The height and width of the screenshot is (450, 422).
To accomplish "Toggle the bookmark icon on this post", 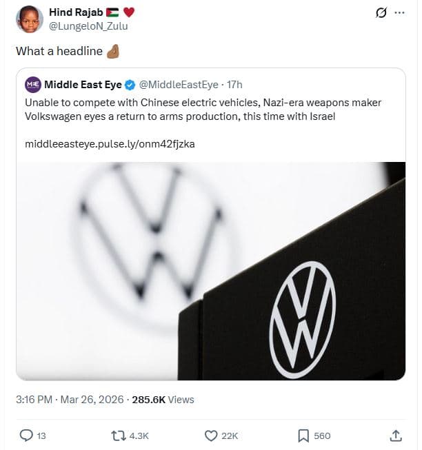I will [x=303, y=435].
